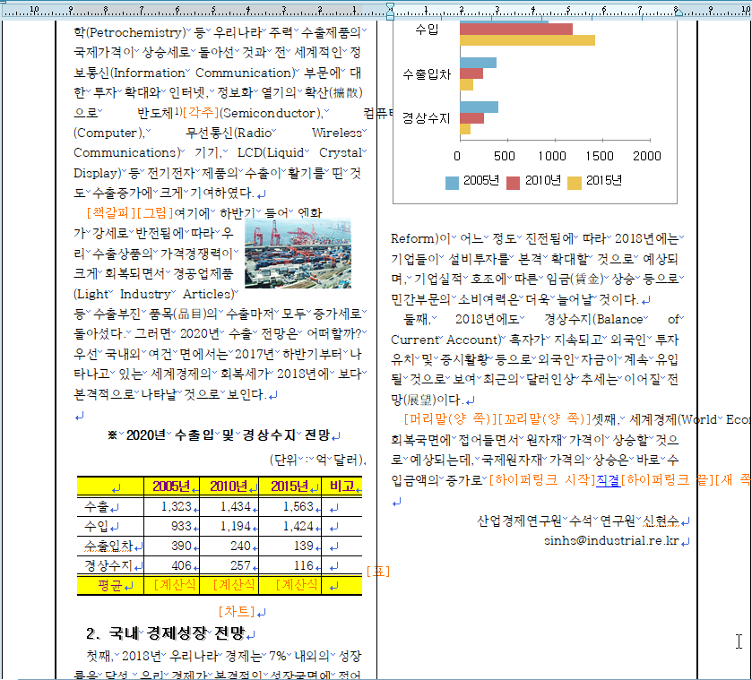Click the 수출입차 row label in table
The width and height of the screenshot is (752, 680).
(110, 546)
